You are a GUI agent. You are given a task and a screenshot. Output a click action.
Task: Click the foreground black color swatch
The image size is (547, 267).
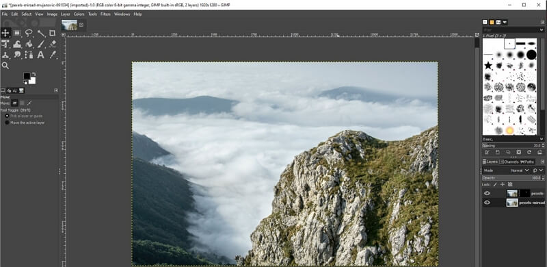pyautogui.click(x=27, y=76)
